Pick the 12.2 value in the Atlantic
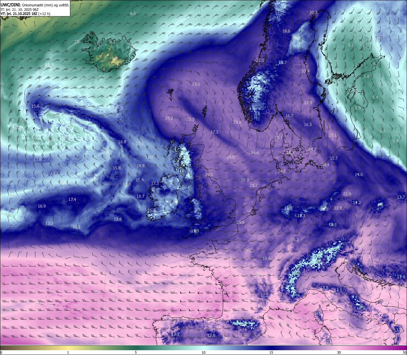This screenshot has width=407, height=355. 49,224
